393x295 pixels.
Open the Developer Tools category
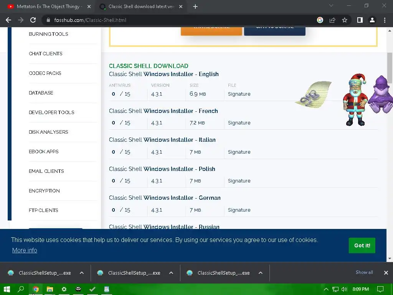(x=52, y=113)
